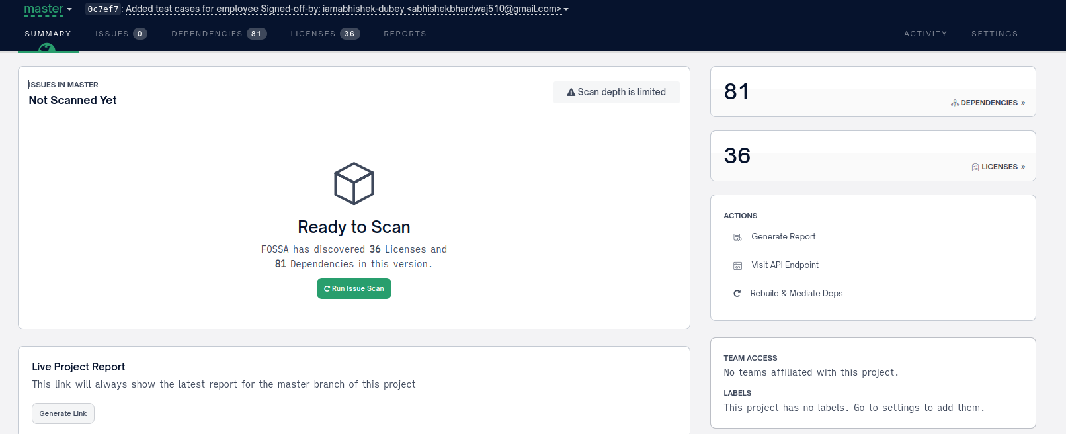This screenshot has height=434, width=1066.
Task: Click Generate Report action
Action: [x=783, y=237]
